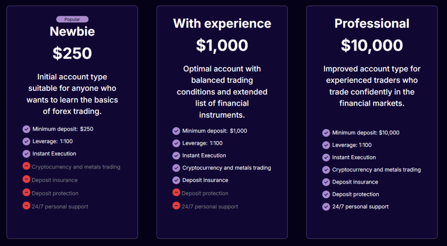Click red minus icon beside With experience 24/7 support
The image size is (447, 246).
(x=176, y=206)
